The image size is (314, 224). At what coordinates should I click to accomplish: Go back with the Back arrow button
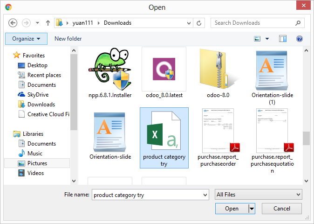[x=13, y=23]
